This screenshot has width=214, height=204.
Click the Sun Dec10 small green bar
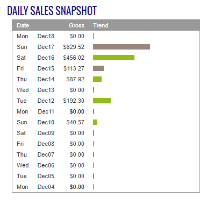(95, 122)
